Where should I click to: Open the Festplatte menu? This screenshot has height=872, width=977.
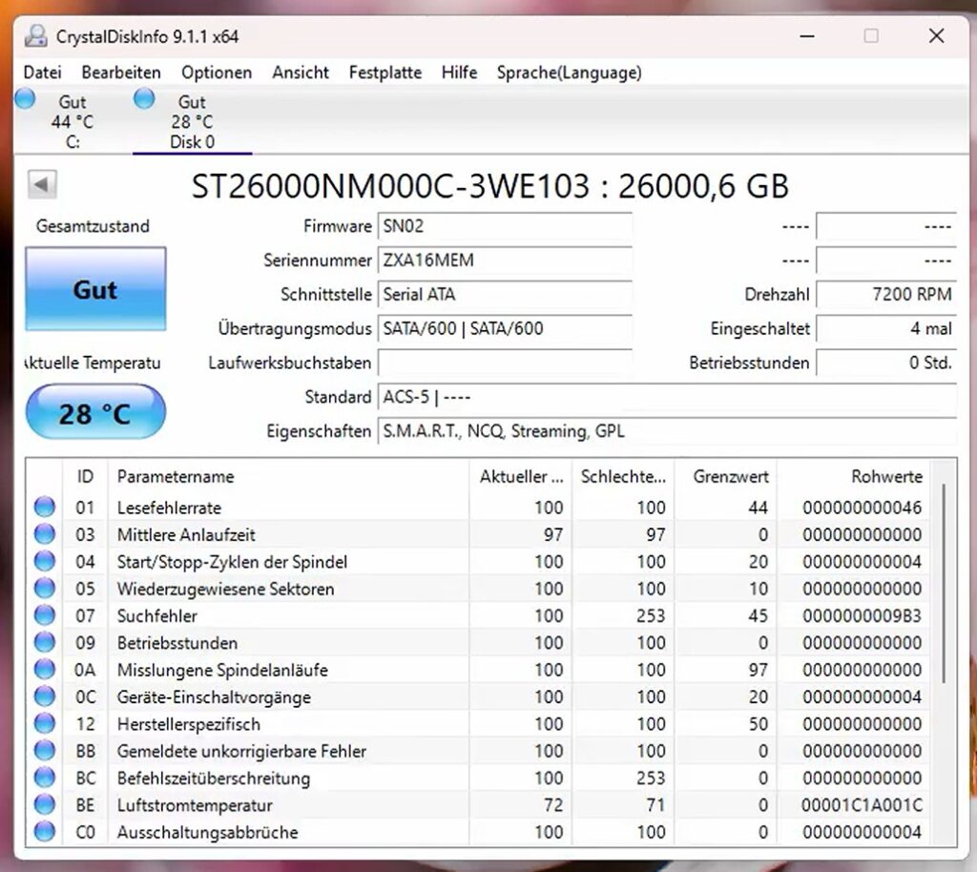click(x=385, y=73)
